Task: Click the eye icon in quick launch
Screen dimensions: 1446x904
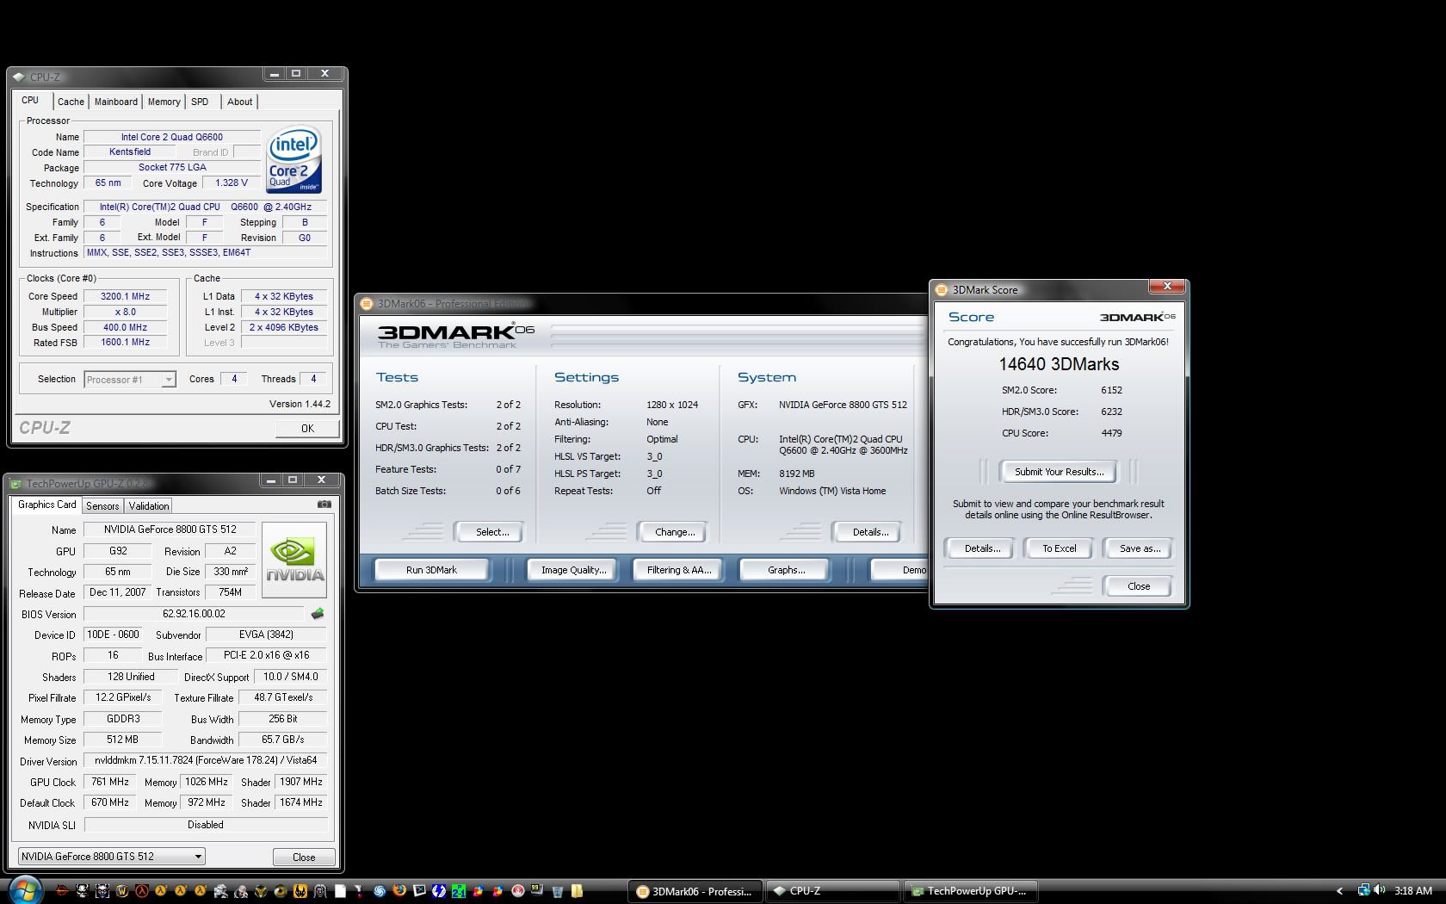Action: click(281, 891)
